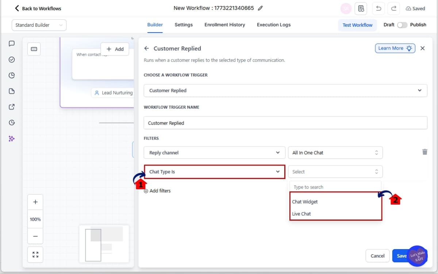Image resolution: width=438 pixels, height=274 pixels.
Task: Switch workflow from Draft to Publish
Action: click(403, 25)
